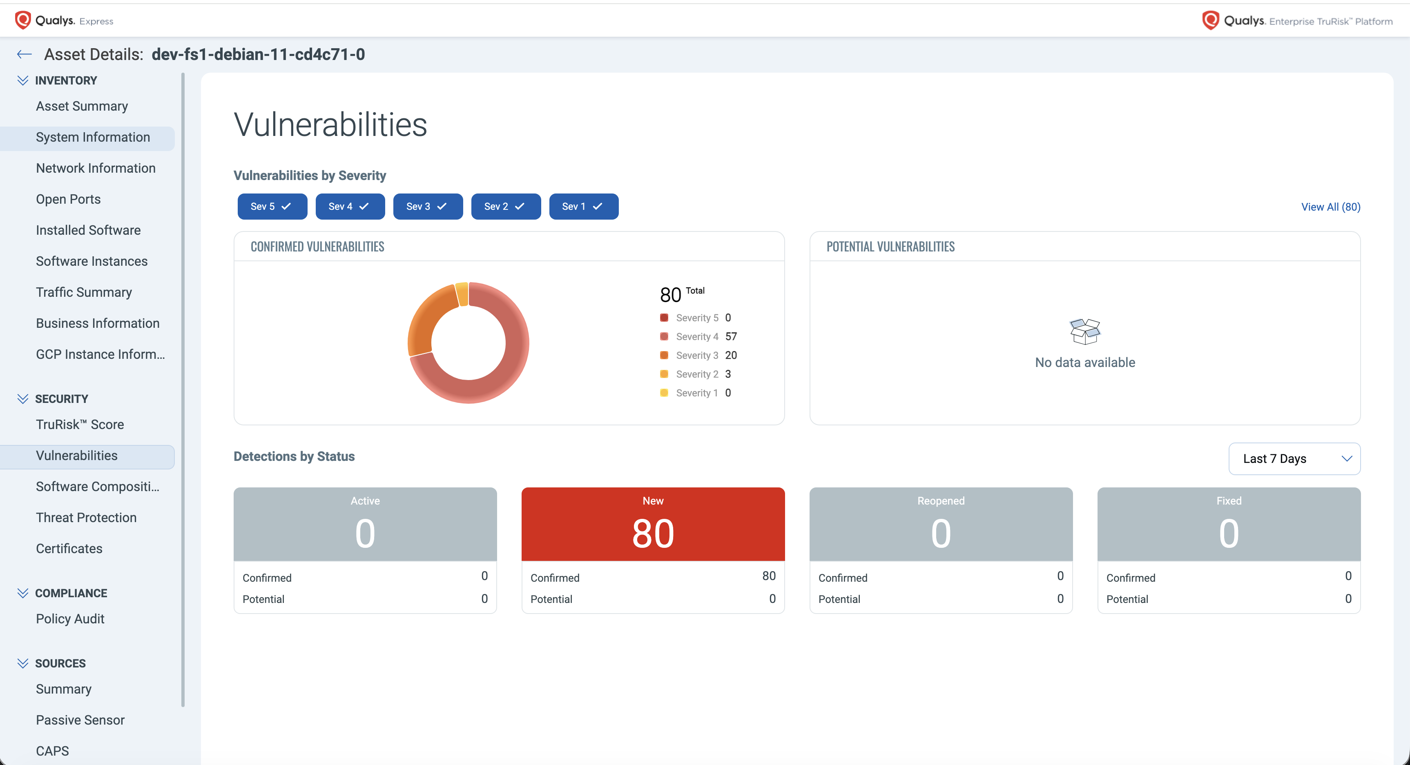The height and width of the screenshot is (765, 1410).
Task: Open Threat Protection in sidebar
Action: point(86,518)
